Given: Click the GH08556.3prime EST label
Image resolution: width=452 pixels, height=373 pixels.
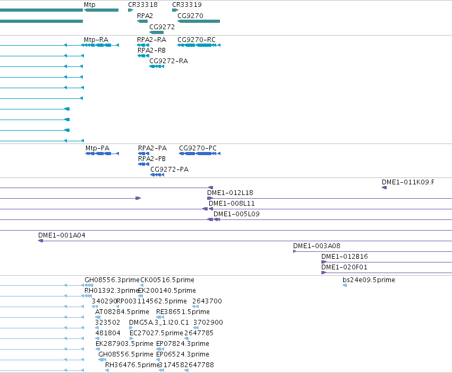Looking at the screenshot, I should [x=112, y=280].
